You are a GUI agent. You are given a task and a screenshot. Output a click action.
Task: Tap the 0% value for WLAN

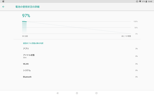coord(137,64)
